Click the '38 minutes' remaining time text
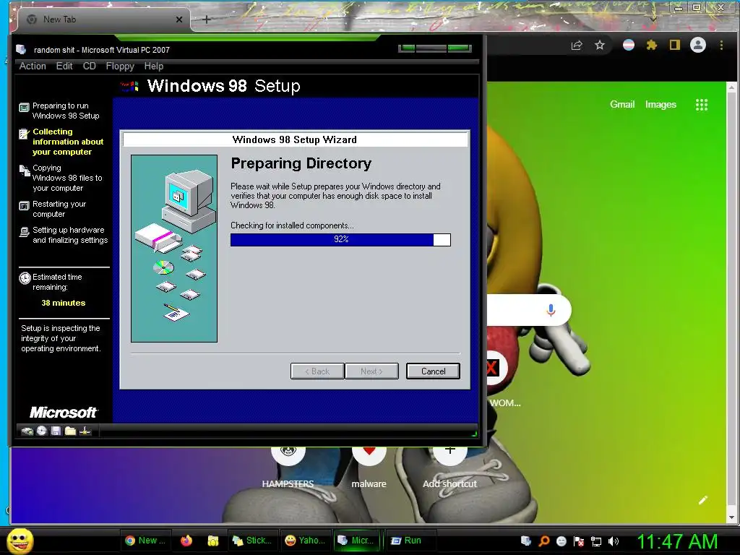Viewport: 740px width, 555px height. pyautogui.click(x=64, y=303)
